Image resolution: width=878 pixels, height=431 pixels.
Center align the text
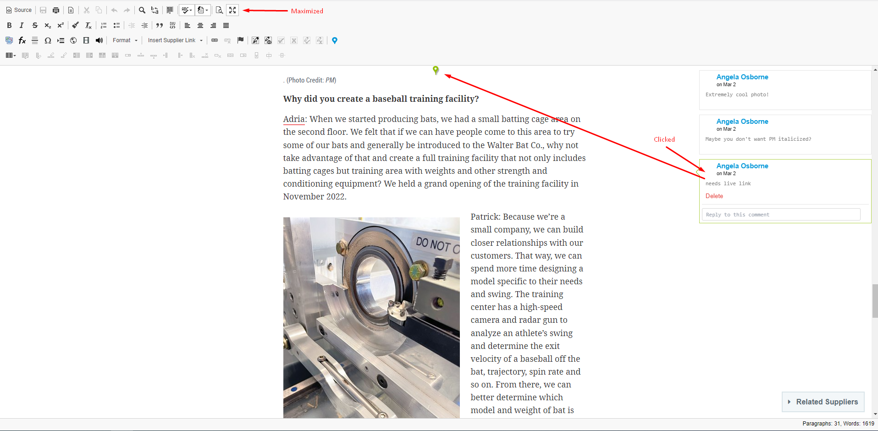pos(200,26)
